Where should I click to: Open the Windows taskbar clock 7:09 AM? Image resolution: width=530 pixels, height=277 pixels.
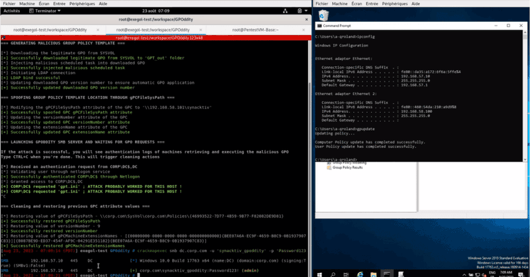pyautogui.click(x=505, y=274)
